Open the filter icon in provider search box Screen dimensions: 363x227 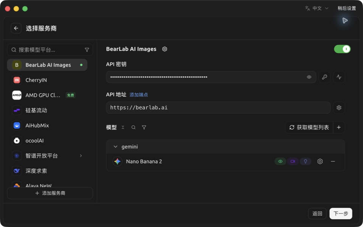(87, 50)
